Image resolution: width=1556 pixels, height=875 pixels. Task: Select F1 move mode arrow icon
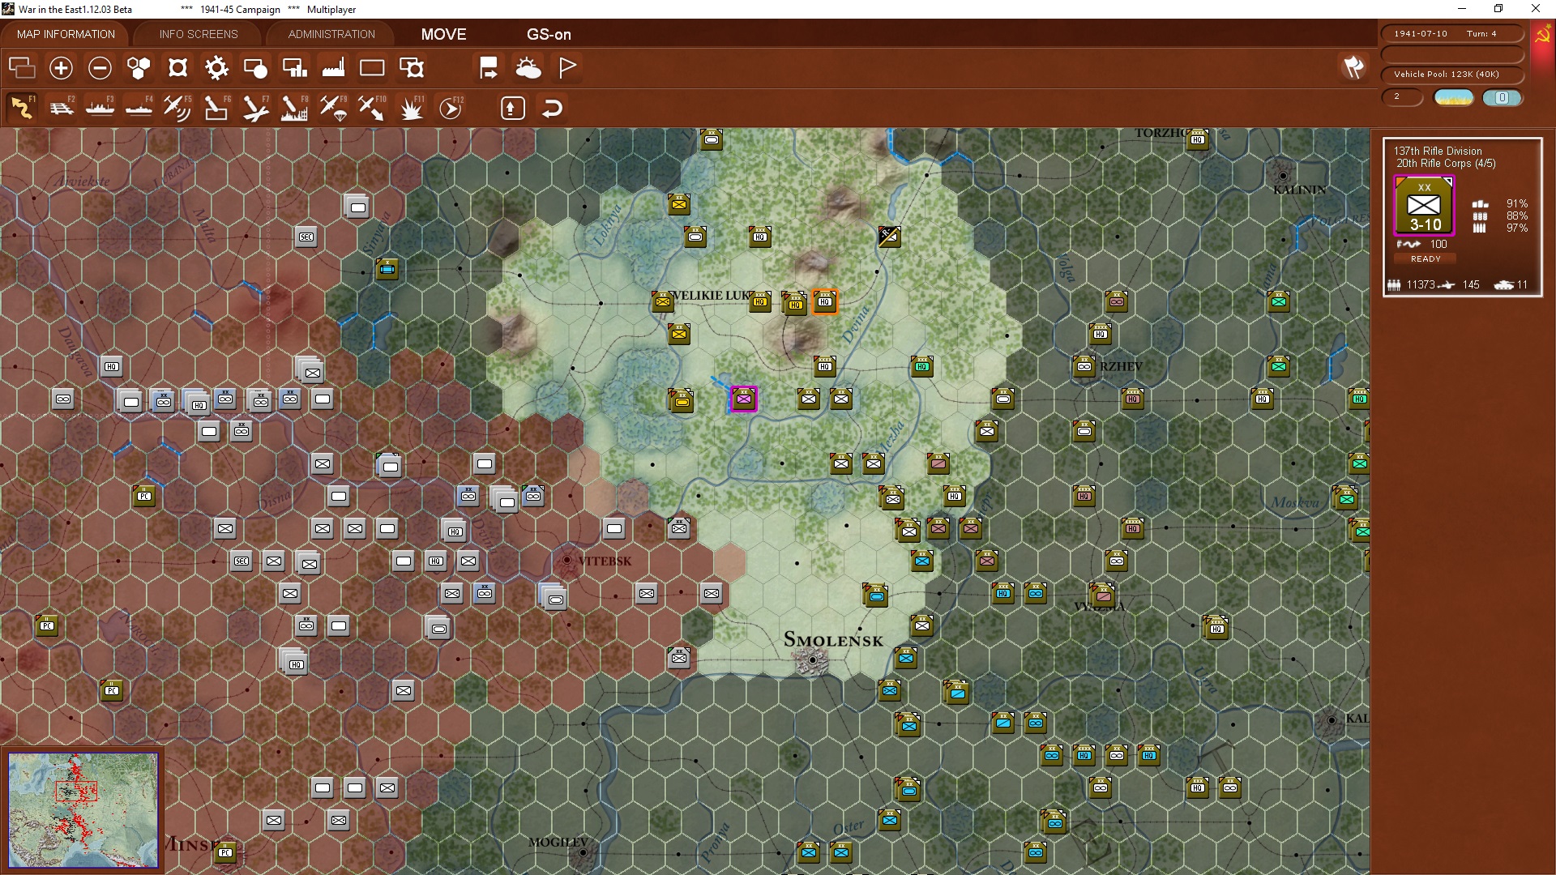pyautogui.click(x=22, y=108)
